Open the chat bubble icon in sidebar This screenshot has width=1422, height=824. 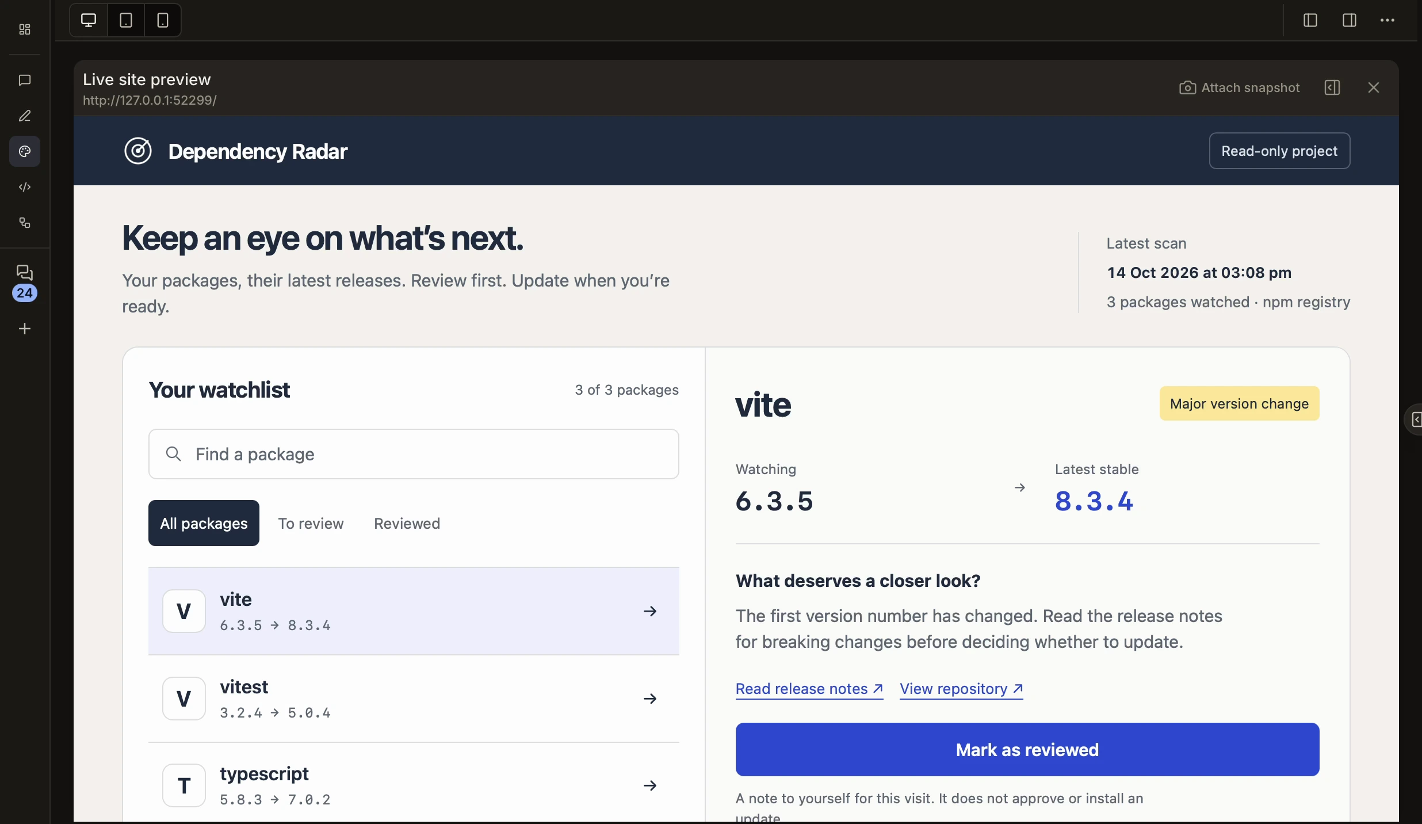click(25, 80)
